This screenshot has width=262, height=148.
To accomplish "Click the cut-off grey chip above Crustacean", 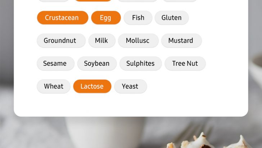I will point(53,1).
